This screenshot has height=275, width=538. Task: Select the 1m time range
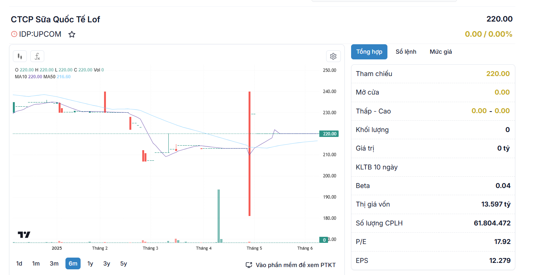pyautogui.click(x=36, y=264)
